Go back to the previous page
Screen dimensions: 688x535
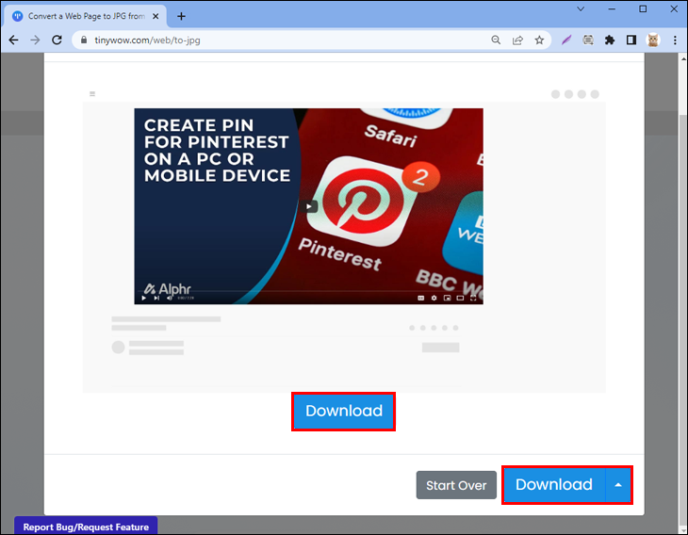[13, 41]
